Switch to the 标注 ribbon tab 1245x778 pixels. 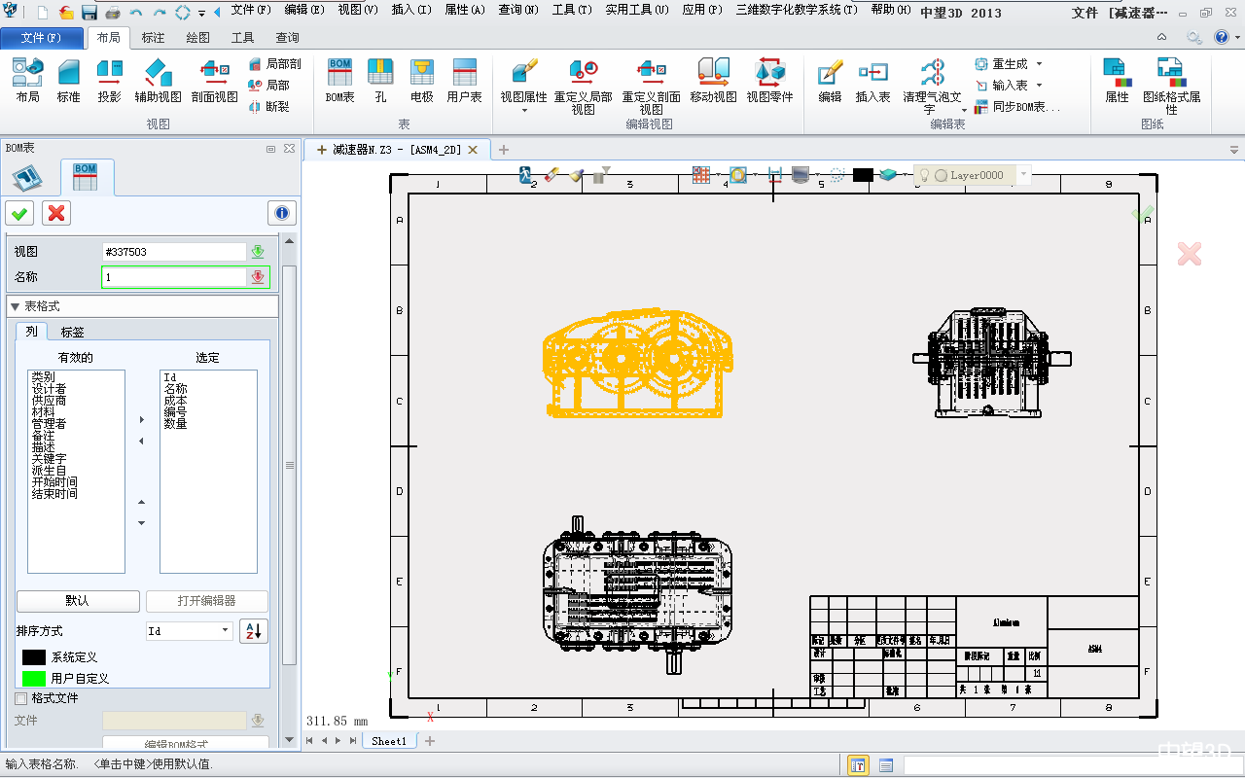[153, 38]
